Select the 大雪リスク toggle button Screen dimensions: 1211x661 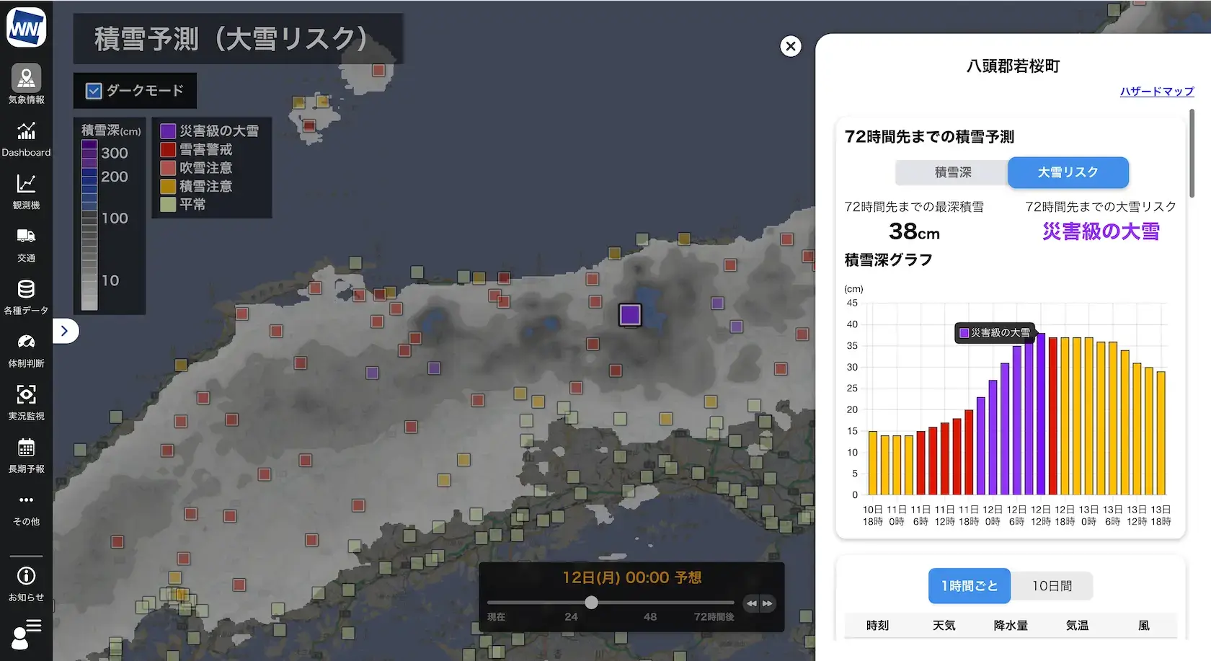pyautogui.click(x=1068, y=172)
